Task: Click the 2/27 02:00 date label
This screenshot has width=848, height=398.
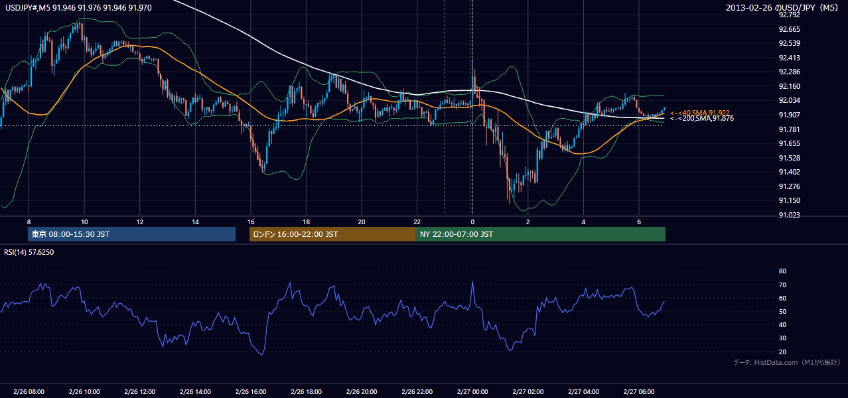Action: [528, 392]
